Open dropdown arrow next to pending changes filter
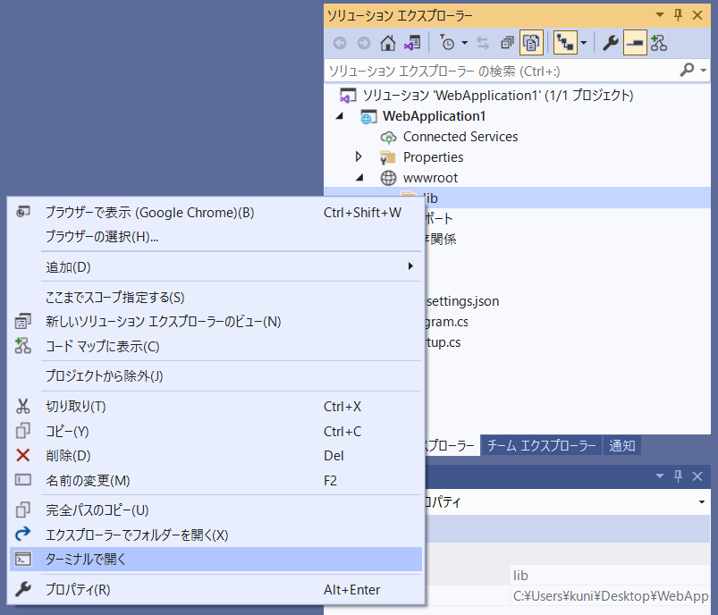 pos(464,43)
